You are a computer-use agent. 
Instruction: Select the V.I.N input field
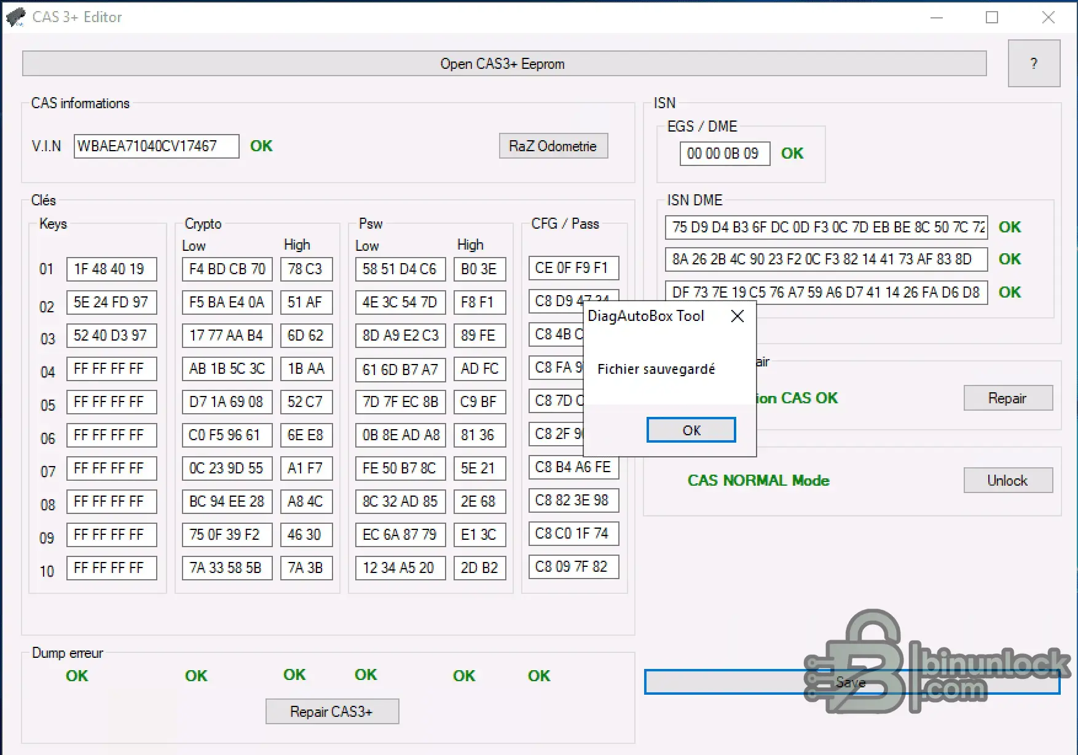tap(157, 146)
